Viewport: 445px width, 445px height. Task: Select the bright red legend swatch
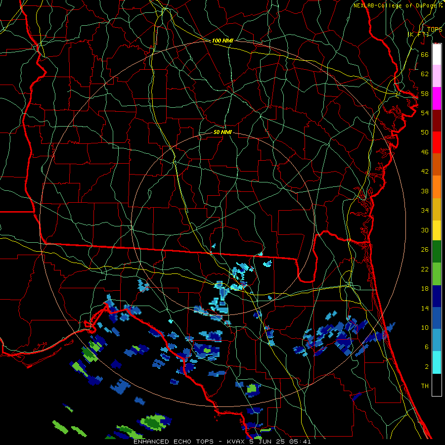[437, 142]
